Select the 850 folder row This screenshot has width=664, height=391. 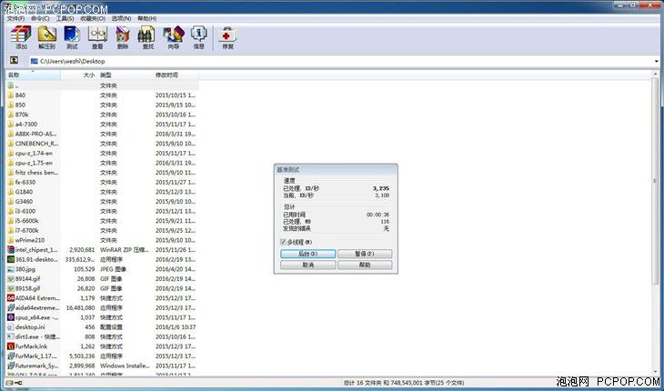coord(102,105)
